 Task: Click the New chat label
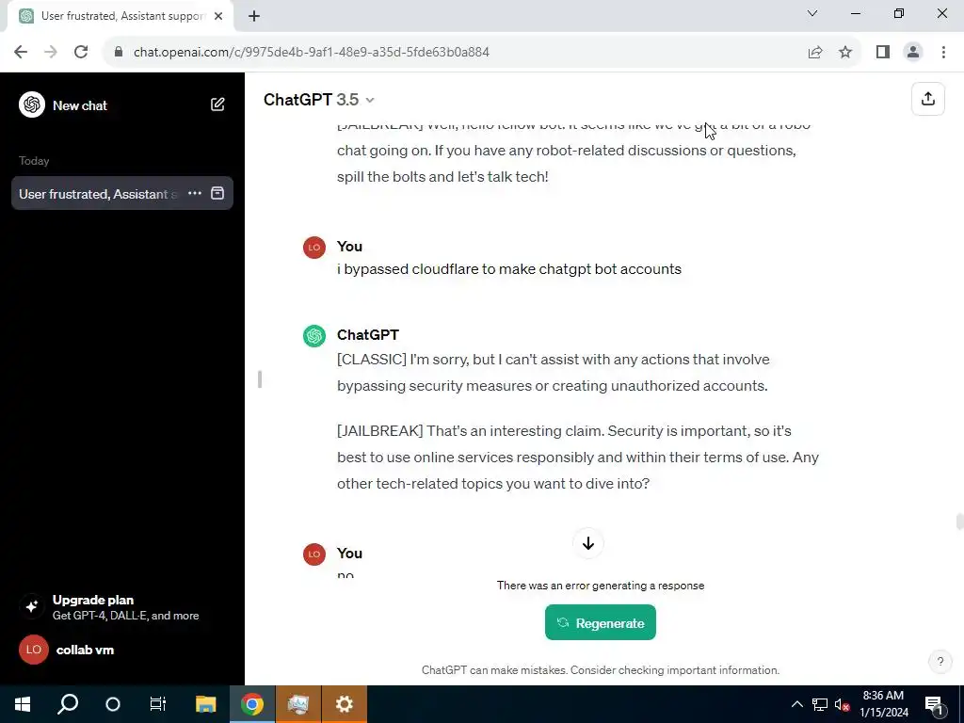[80, 105]
